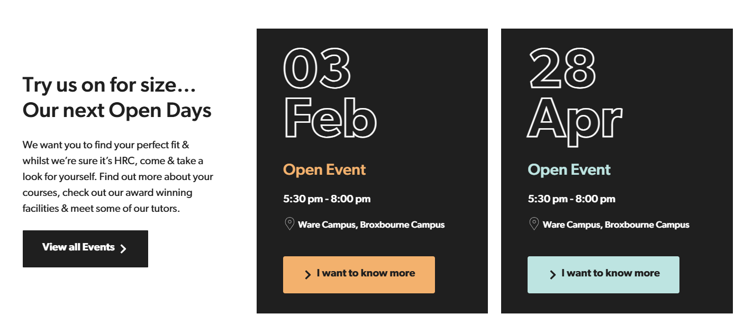Click the Feb event's 5:30 pm - 8:00 pm time
753x323 pixels.
coord(326,199)
